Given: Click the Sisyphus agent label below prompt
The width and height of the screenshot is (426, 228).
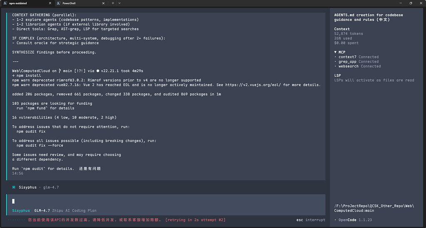Looking at the screenshot, I should [21, 211].
